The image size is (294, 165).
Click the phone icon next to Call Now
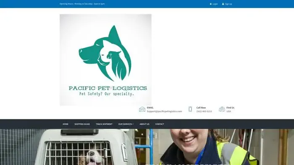tap(190, 109)
